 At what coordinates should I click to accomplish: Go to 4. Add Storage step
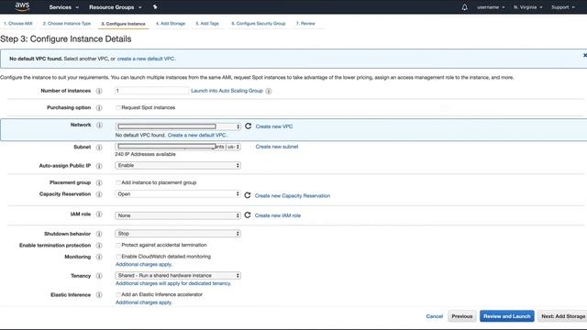point(171,24)
